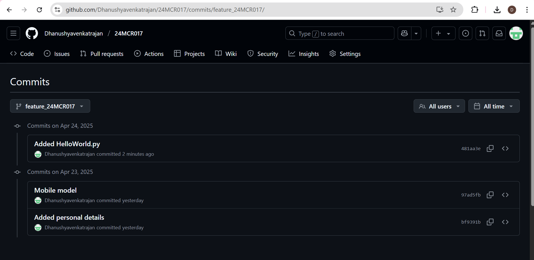The width and height of the screenshot is (534, 260).
Task: Open the All time date filter
Action: click(494, 106)
